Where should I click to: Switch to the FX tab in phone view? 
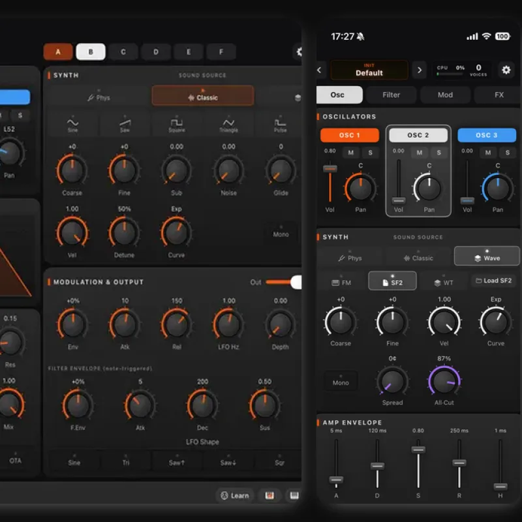coord(499,95)
